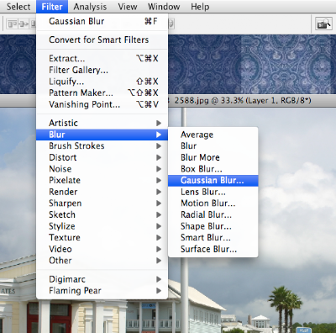
Task: Expand the Sharpen submenu arrow
Action: [x=159, y=203]
